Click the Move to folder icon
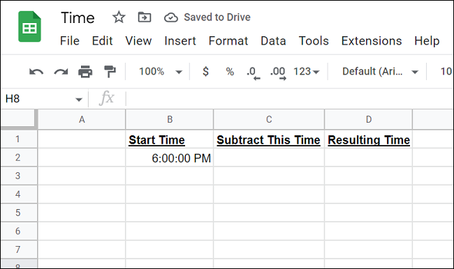Viewport: 454px width, 269px height. [144, 17]
